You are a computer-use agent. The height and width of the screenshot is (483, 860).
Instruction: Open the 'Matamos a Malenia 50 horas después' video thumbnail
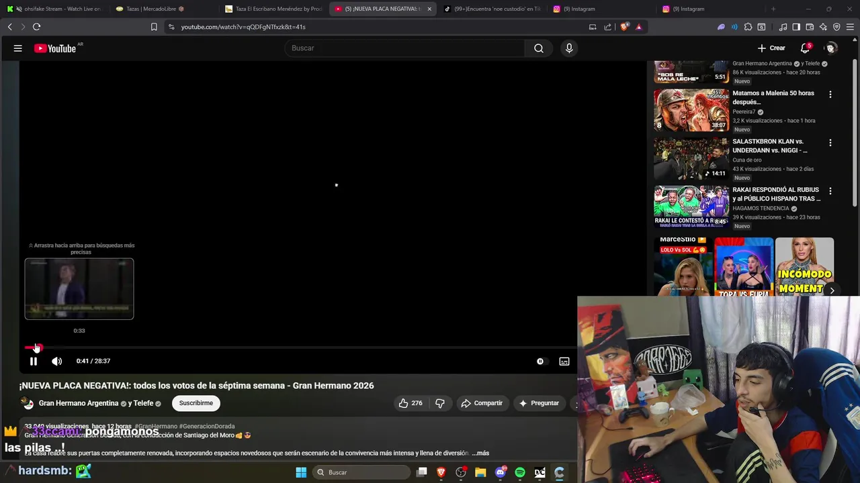click(x=691, y=110)
